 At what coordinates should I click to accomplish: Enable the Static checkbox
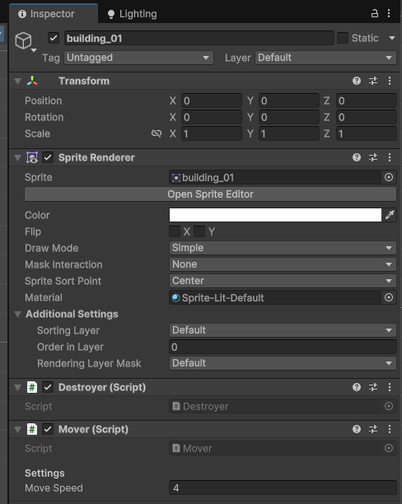[x=343, y=38]
